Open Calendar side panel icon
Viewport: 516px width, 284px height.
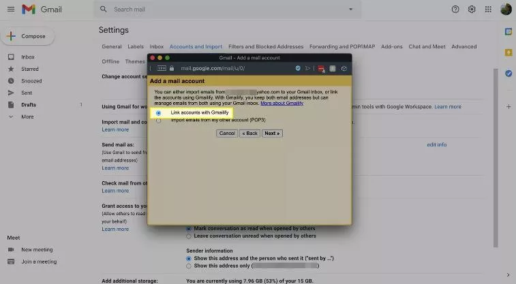[x=509, y=31]
